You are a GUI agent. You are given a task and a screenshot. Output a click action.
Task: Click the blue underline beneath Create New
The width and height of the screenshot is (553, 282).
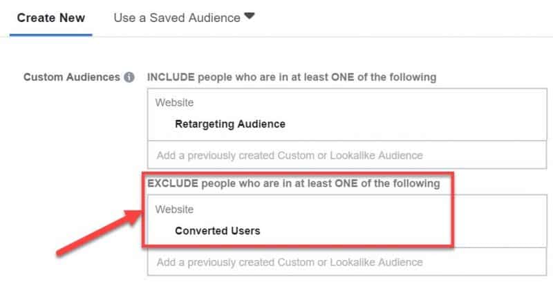[x=50, y=34]
